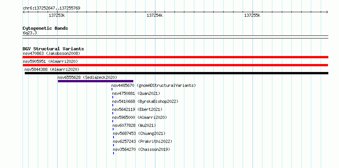Click the blue tick mark below nsv4485670

click(x=112, y=89)
